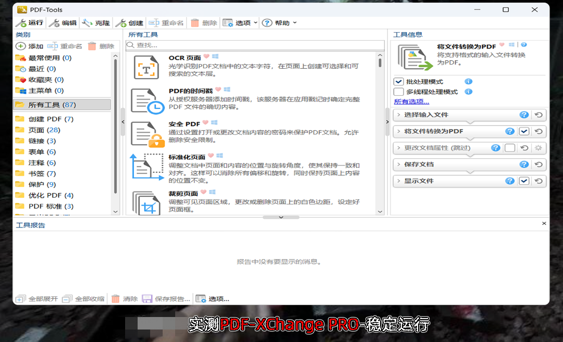Select the 所有工具 (87) category
563x342 pixels.
[x=62, y=105]
